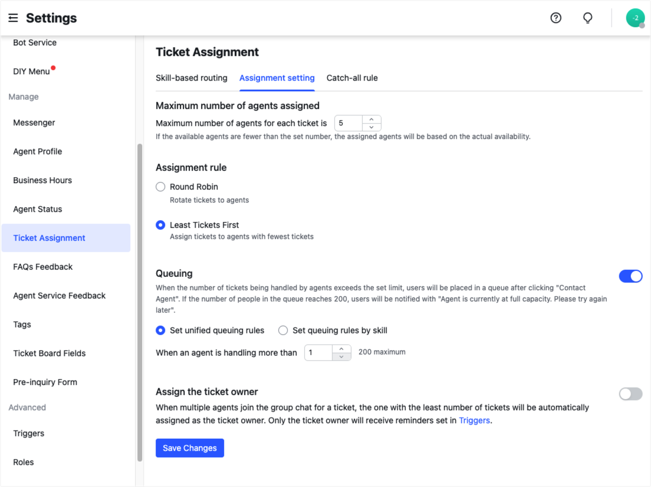Choose Set queuing rules by skill
The width and height of the screenshot is (651, 487).
283,330
